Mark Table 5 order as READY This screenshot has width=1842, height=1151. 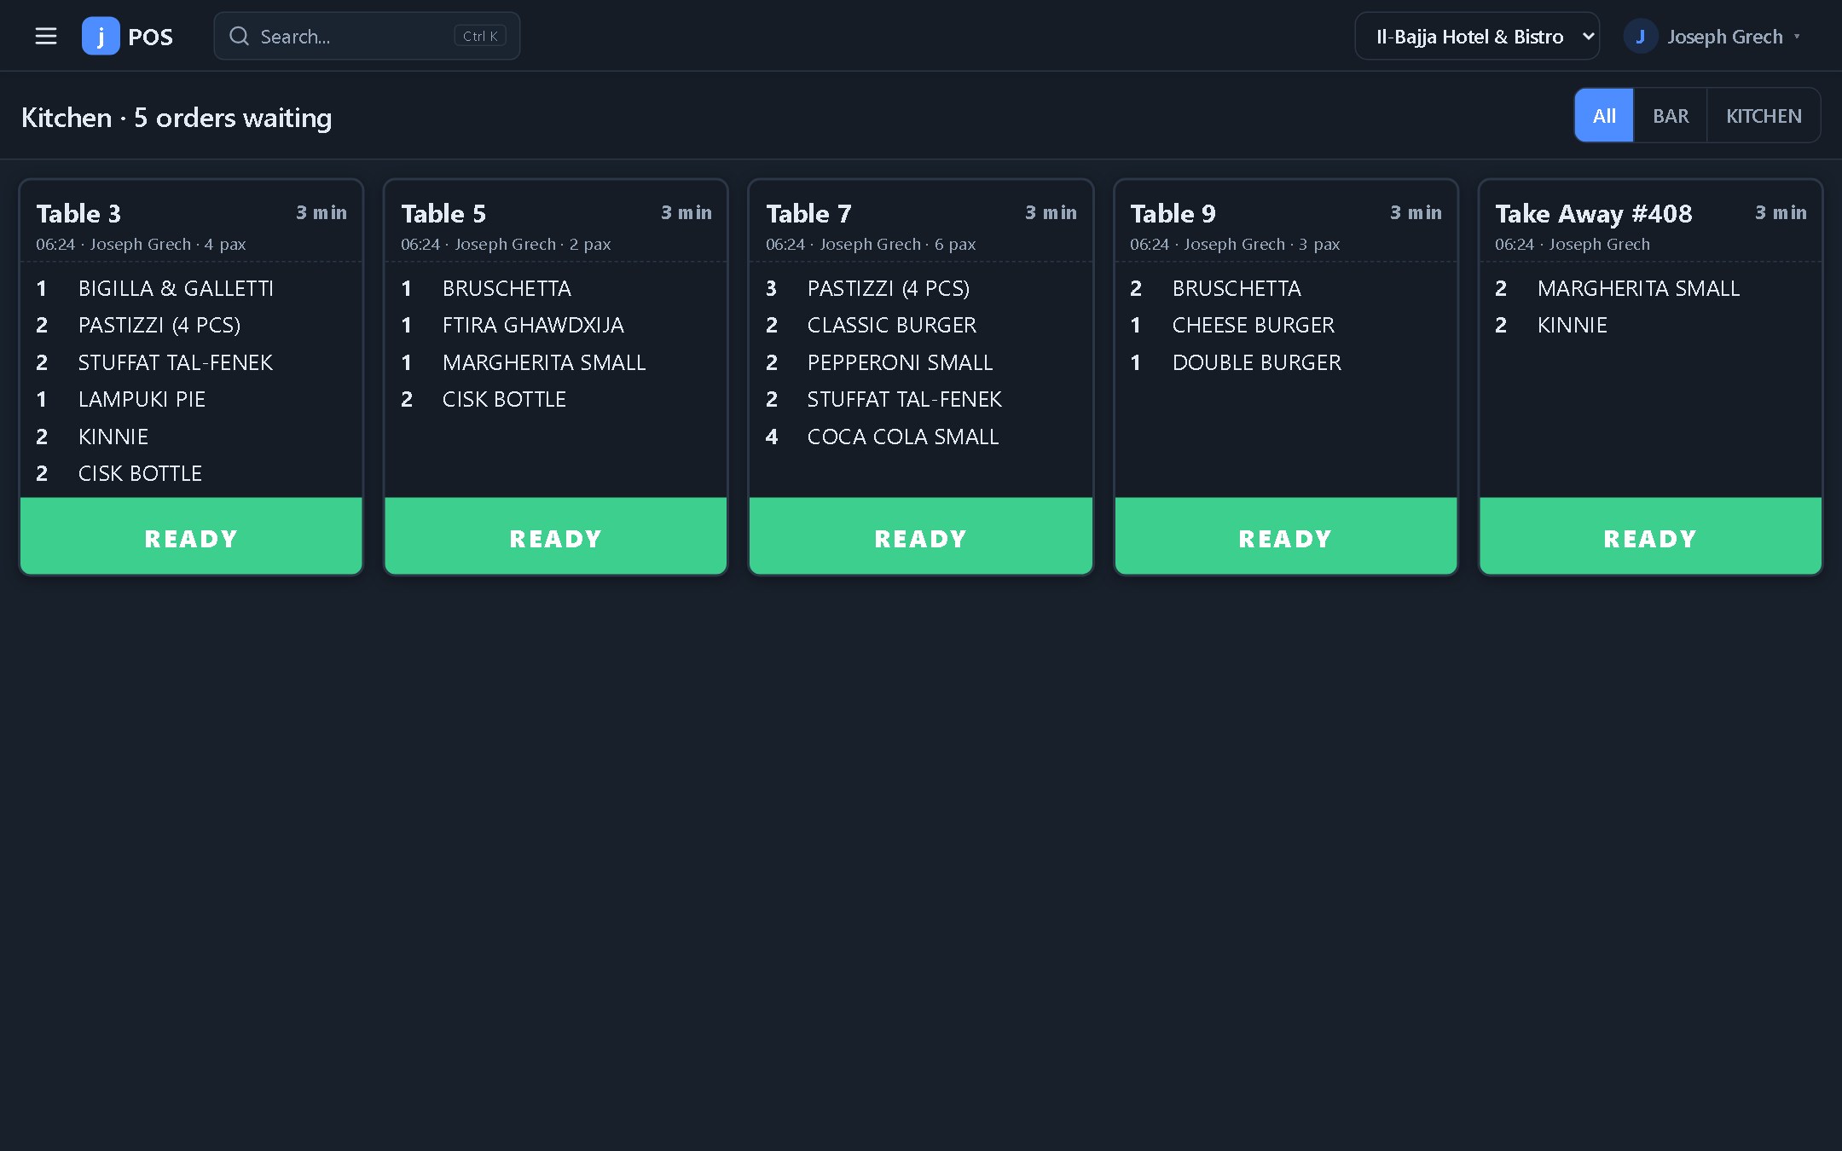pyautogui.click(x=556, y=536)
